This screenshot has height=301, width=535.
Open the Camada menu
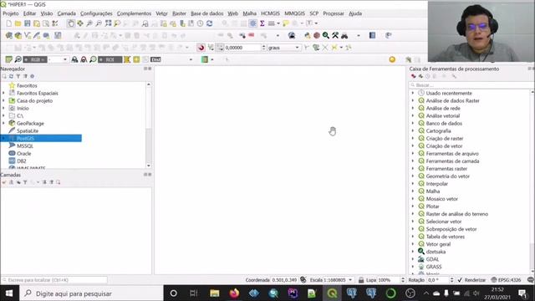click(x=67, y=13)
